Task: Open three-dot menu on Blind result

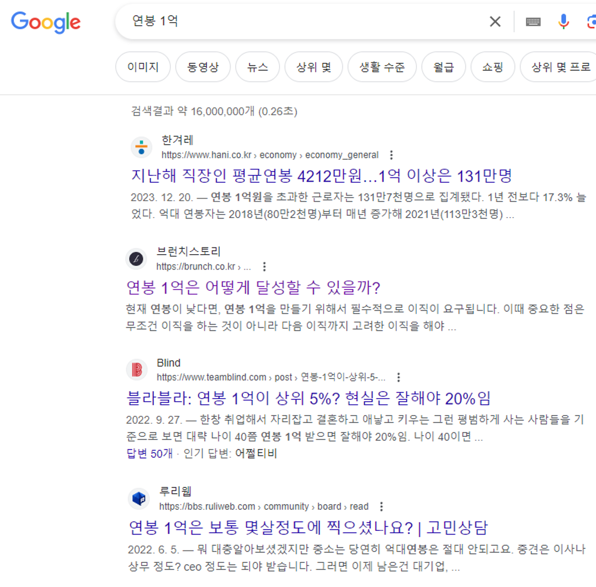Action: point(398,377)
